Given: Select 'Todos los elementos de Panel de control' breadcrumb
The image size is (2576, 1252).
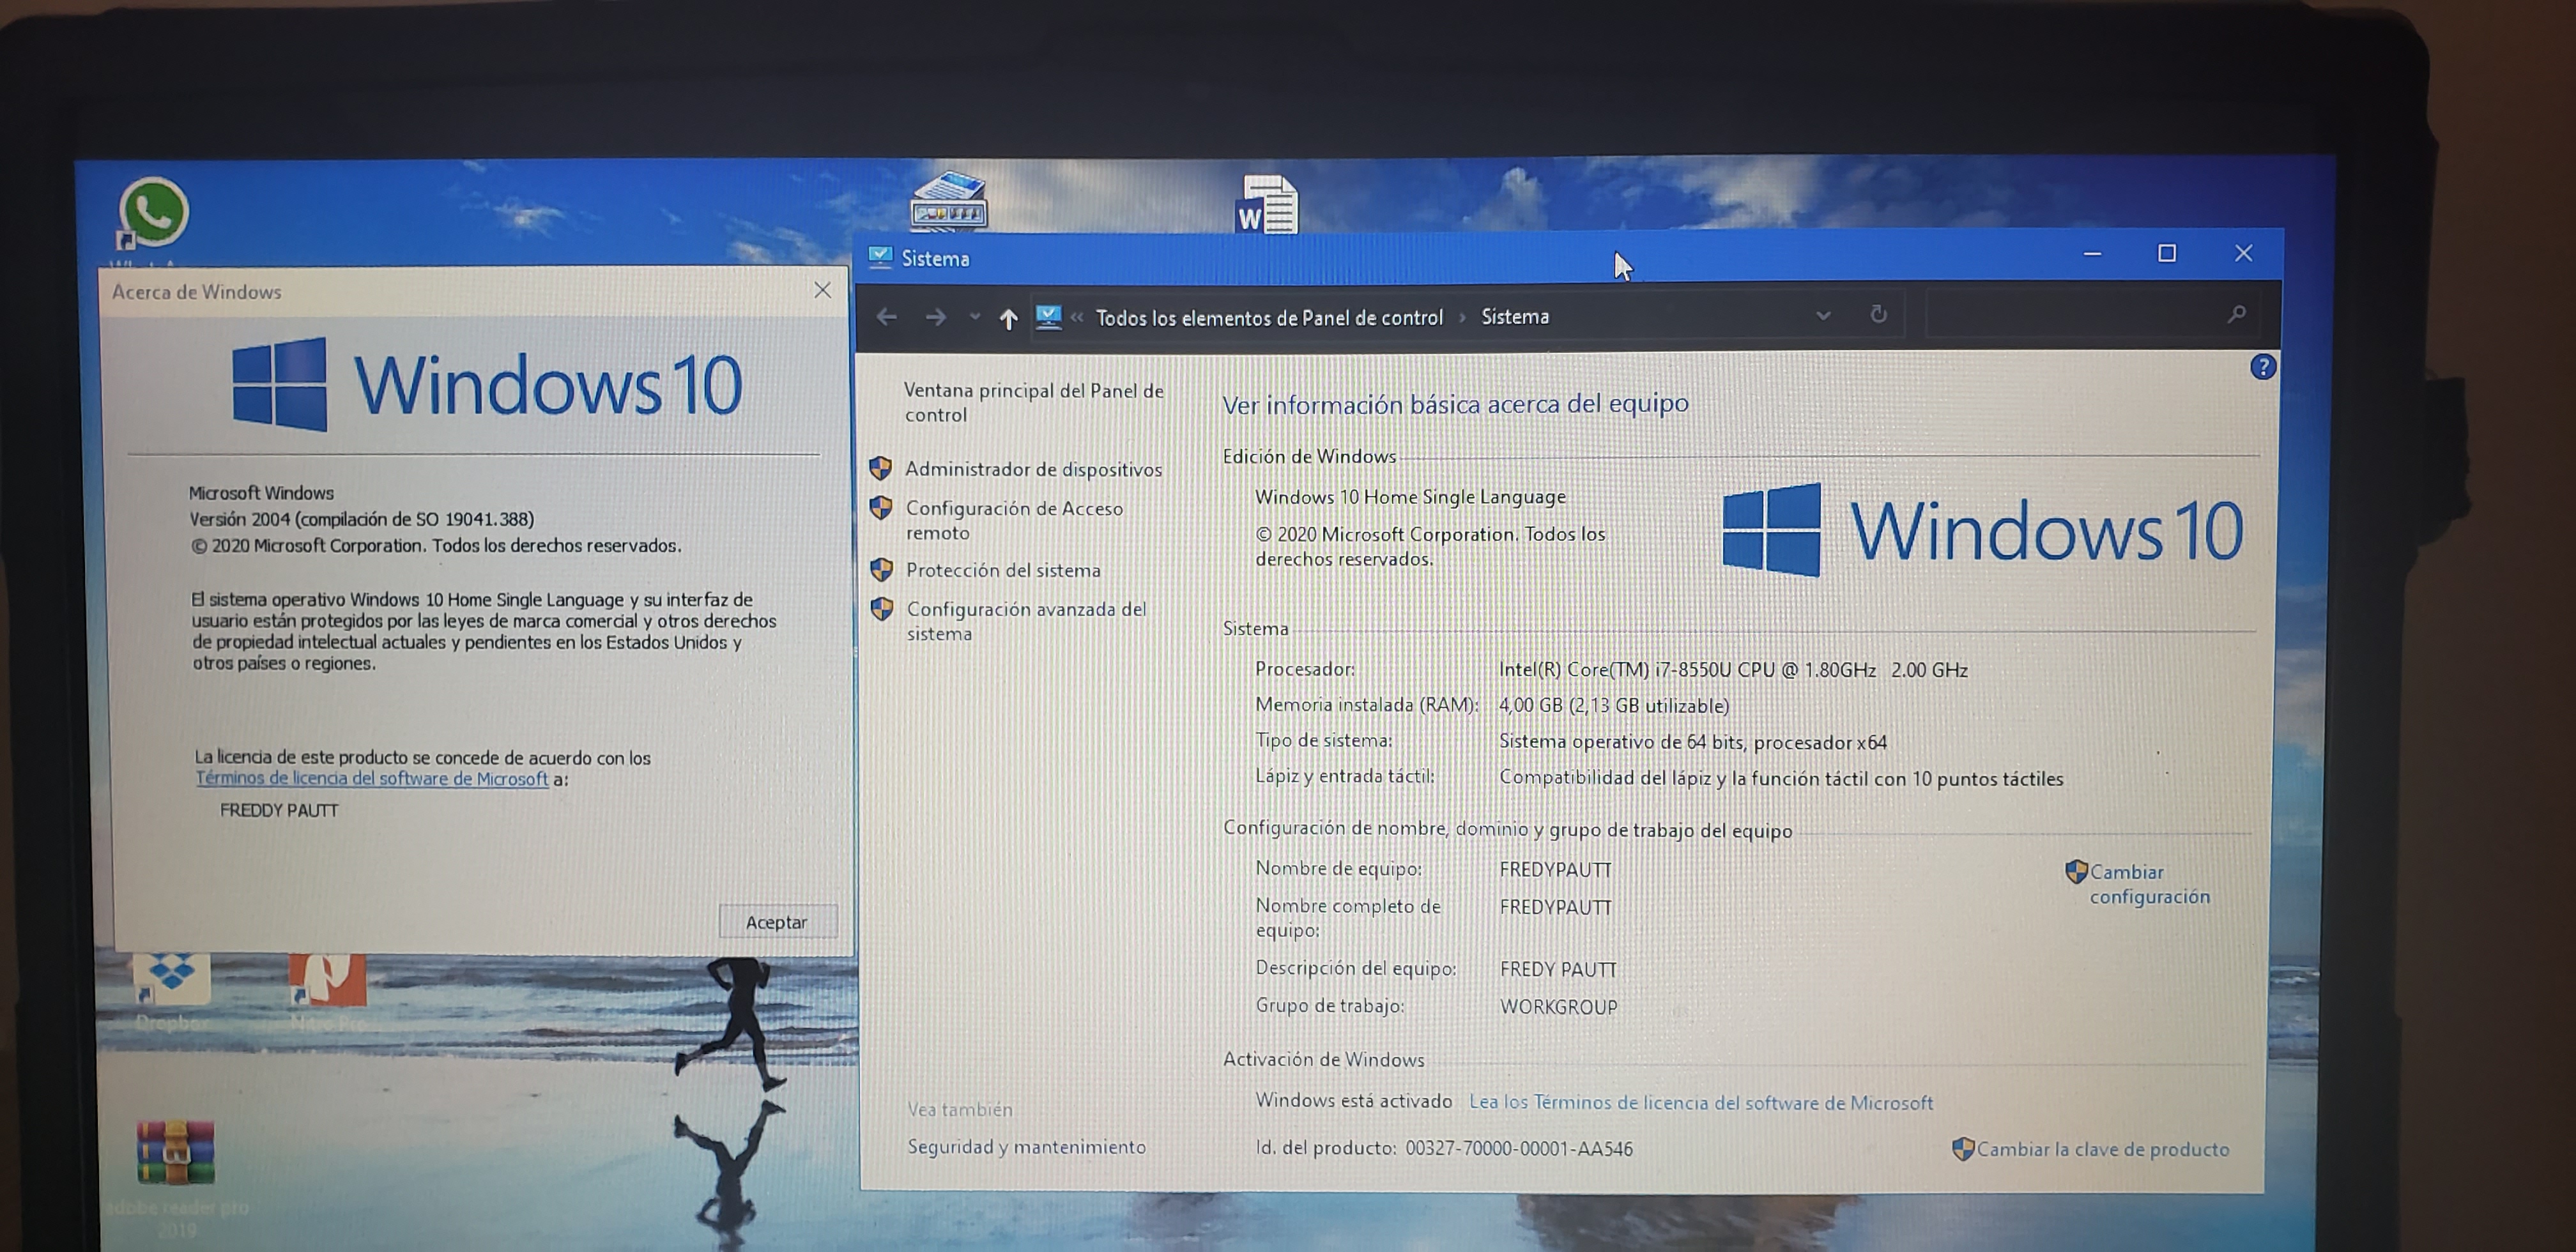Looking at the screenshot, I should coord(1269,318).
